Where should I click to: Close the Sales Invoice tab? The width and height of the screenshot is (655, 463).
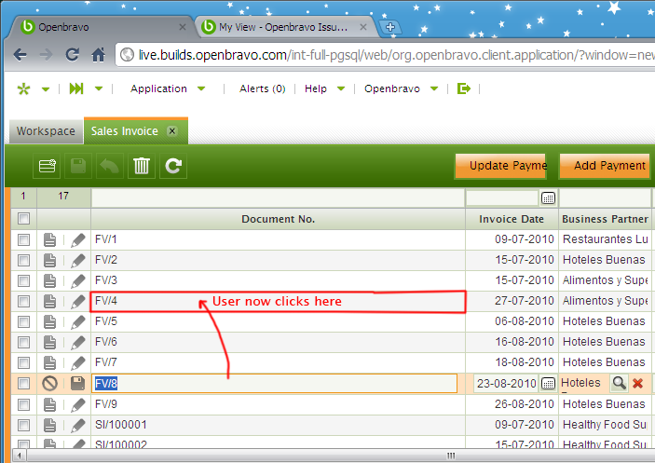172,131
